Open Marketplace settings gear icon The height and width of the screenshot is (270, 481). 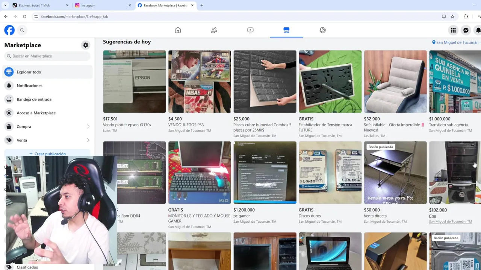86,45
